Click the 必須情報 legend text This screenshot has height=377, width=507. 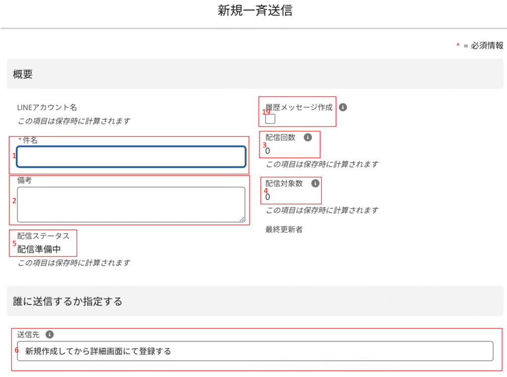[x=487, y=46]
